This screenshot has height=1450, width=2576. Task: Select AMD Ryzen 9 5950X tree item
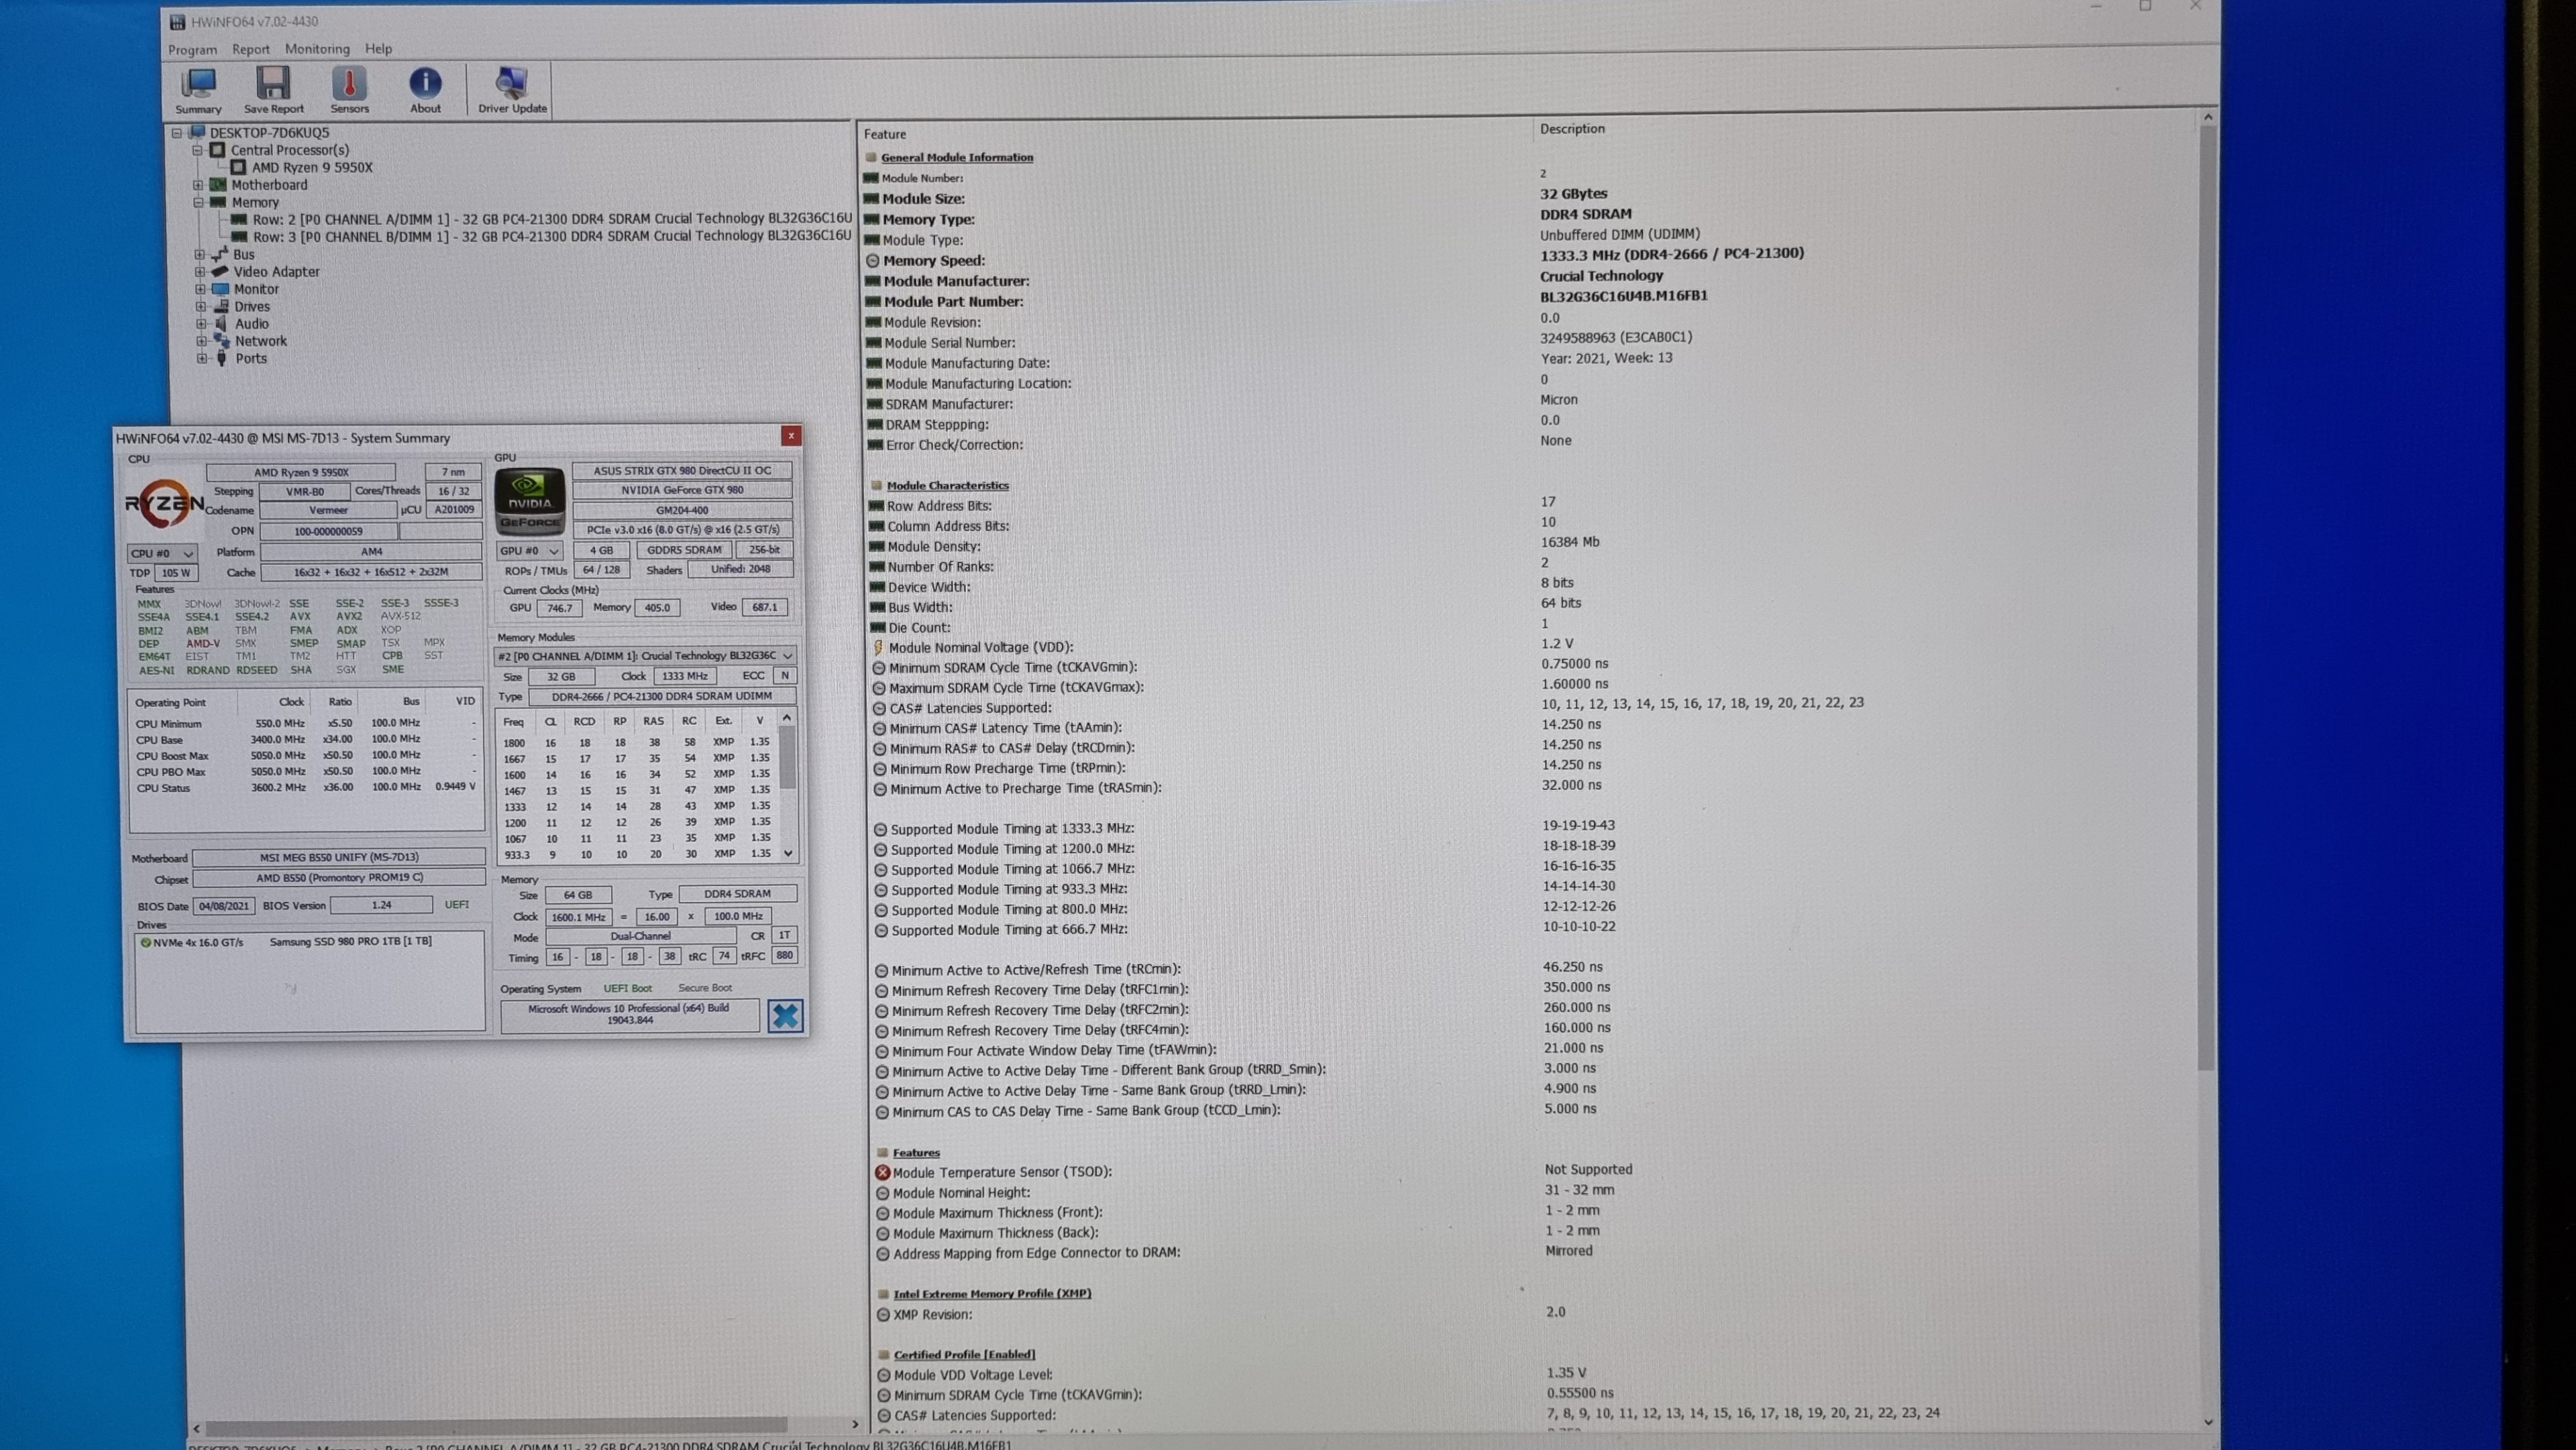(x=311, y=167)
